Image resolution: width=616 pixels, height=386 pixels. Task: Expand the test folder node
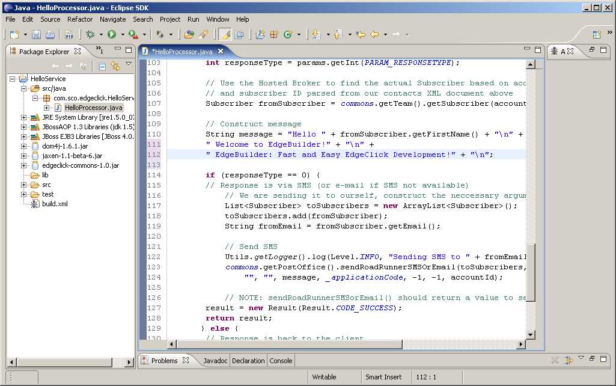click(23, 194)
